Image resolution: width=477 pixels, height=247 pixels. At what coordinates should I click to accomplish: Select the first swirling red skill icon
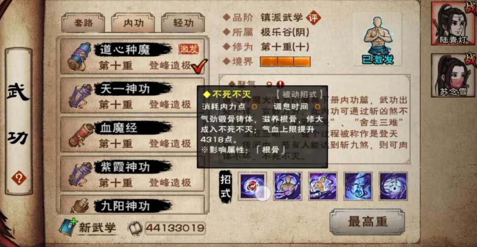coord(252,186)
